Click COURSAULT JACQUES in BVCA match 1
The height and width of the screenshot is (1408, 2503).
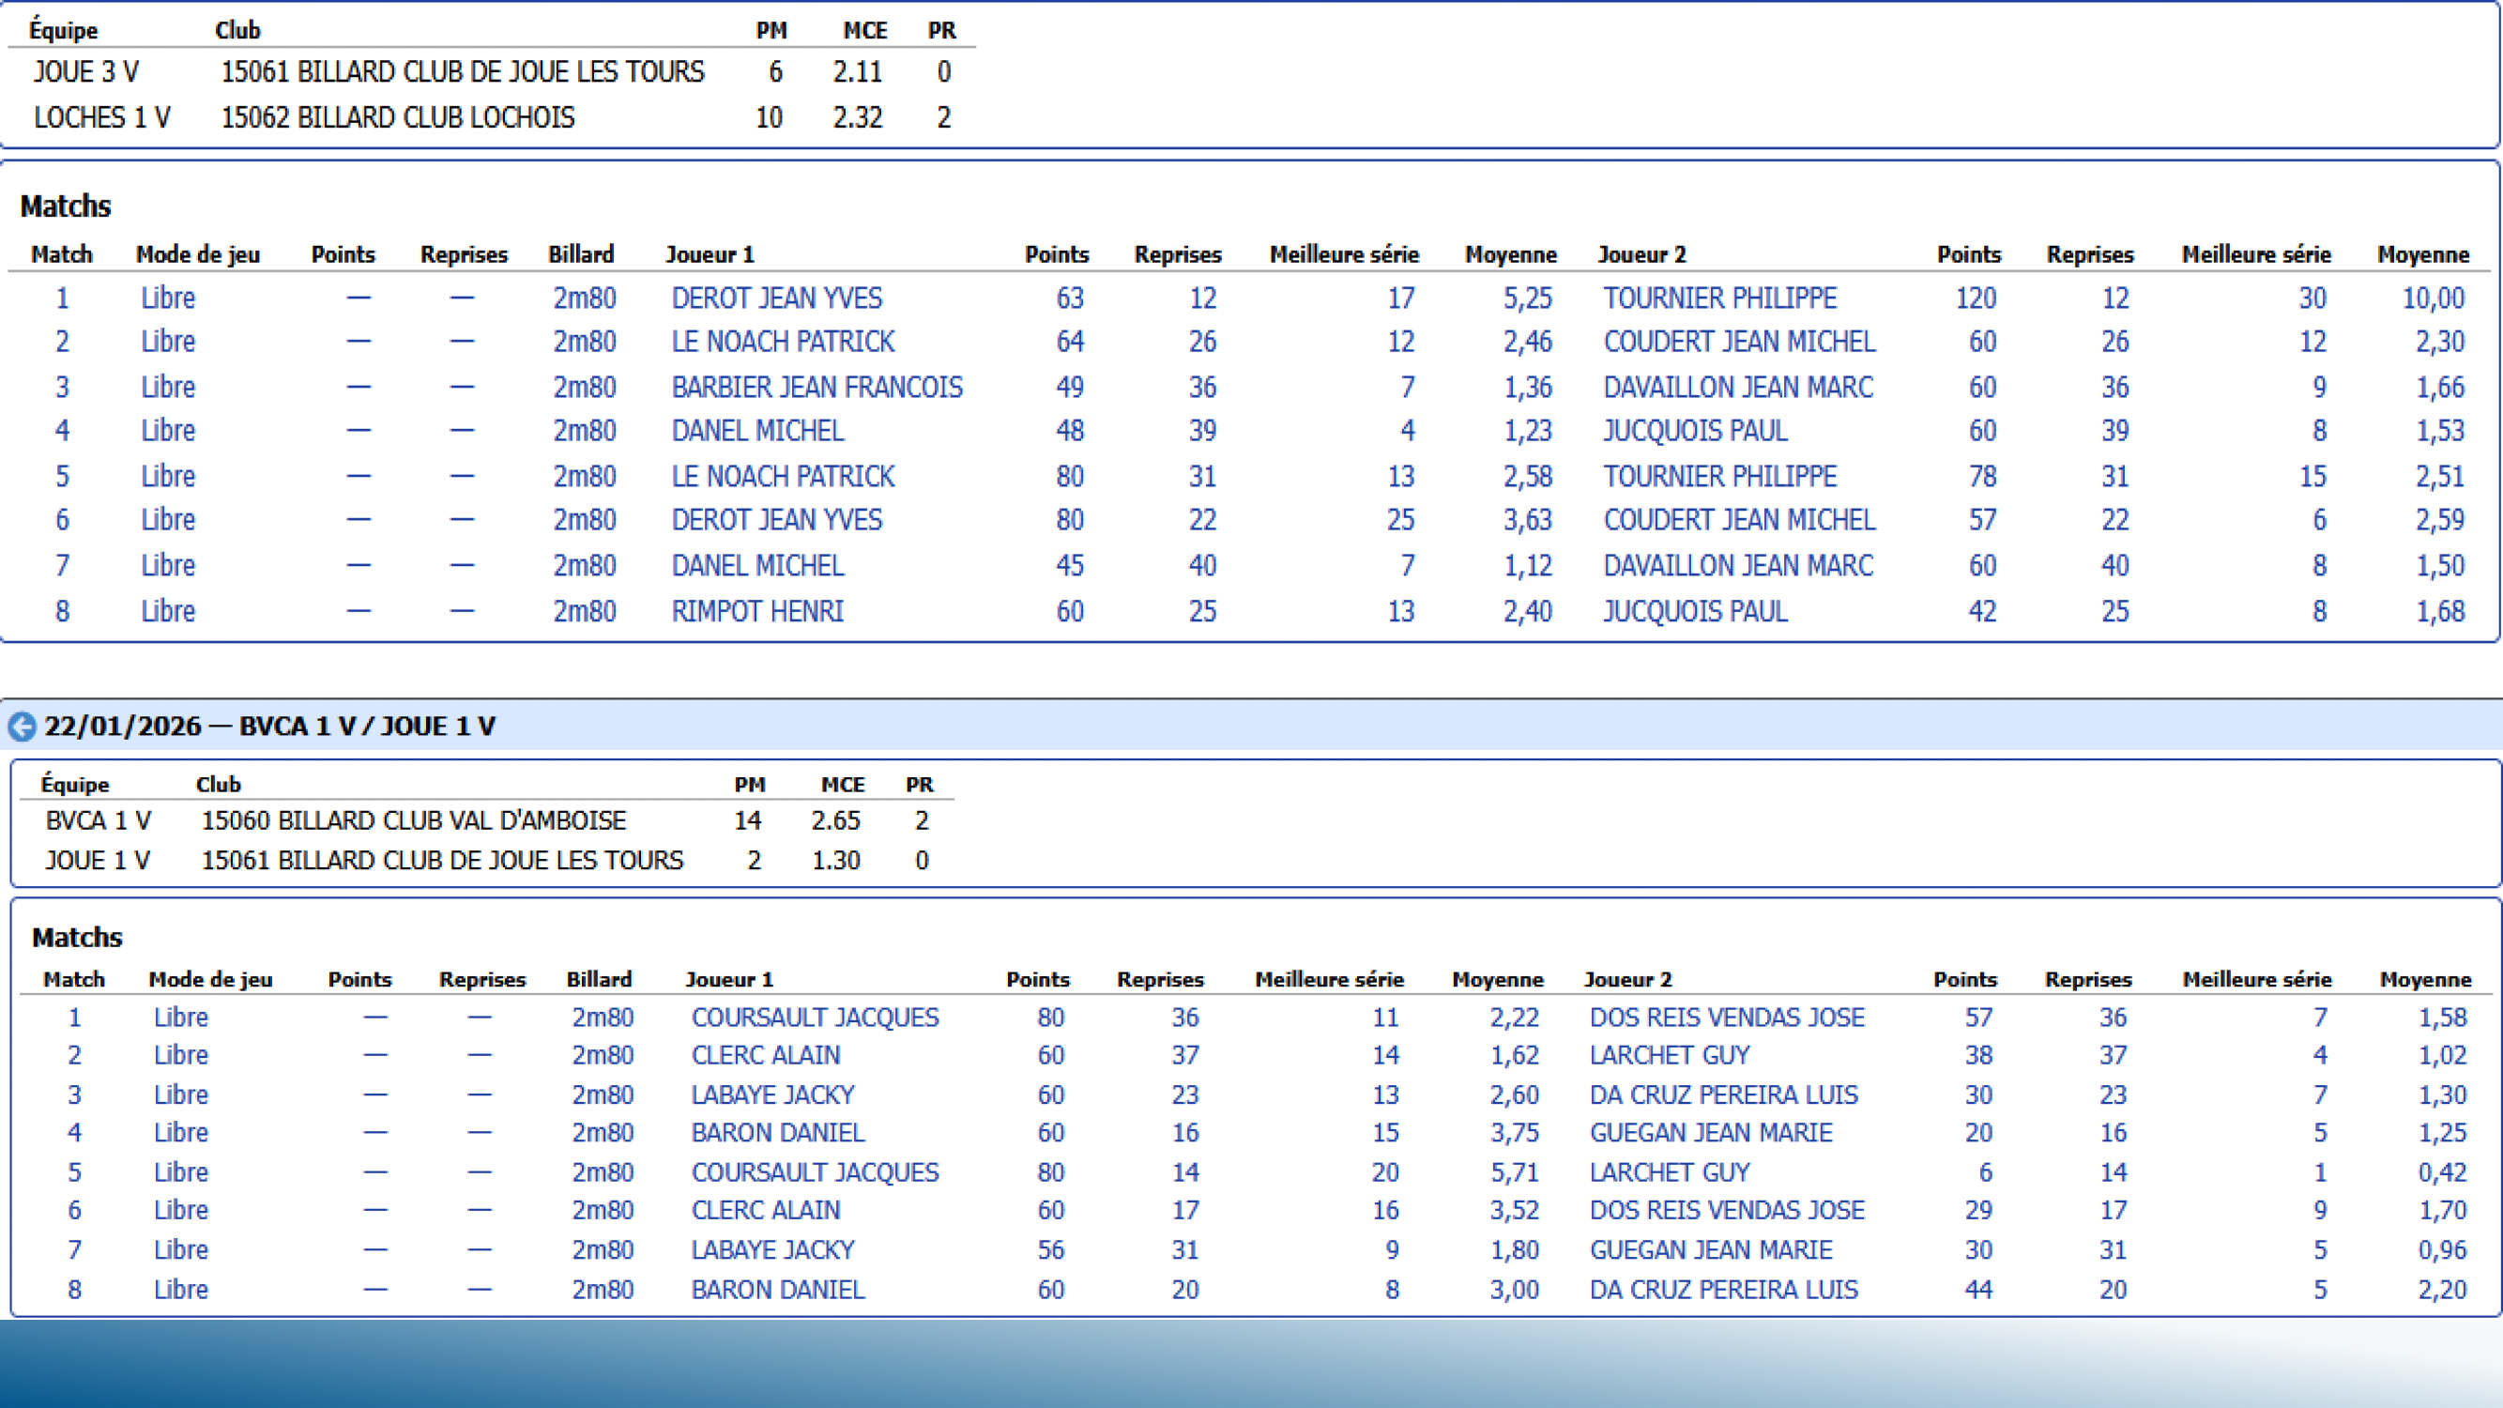tap(815, 1018)
